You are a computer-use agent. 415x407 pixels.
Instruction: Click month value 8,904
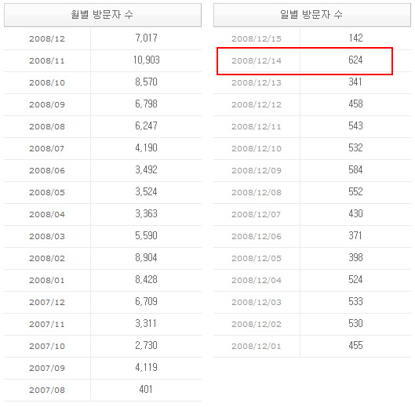(x=147, y=258)
